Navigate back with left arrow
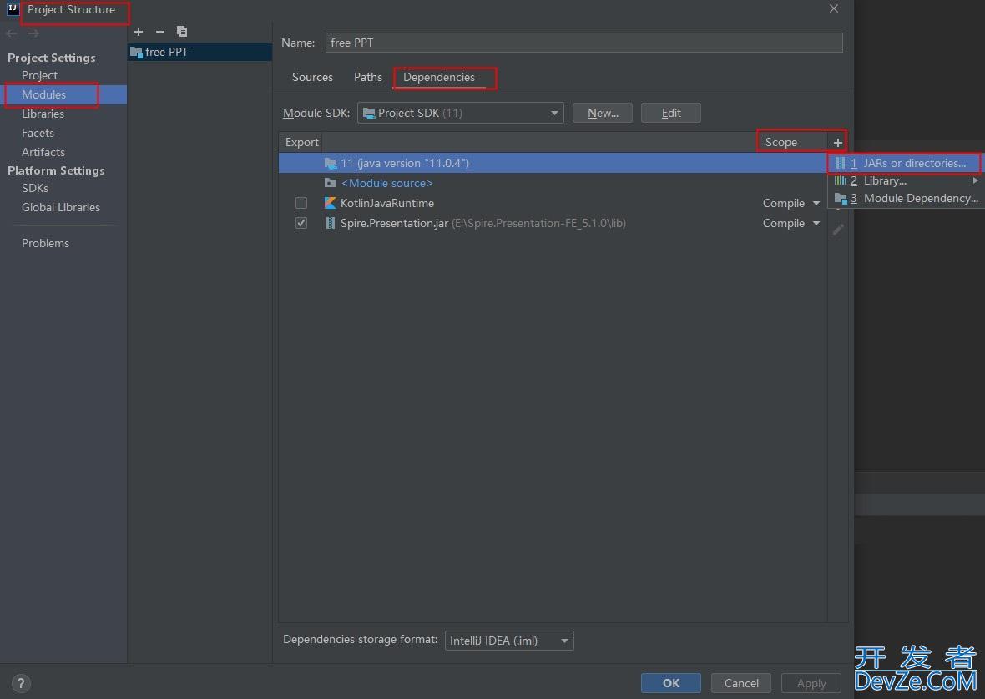This screenshot has width=985, height=699. (12, 33)
